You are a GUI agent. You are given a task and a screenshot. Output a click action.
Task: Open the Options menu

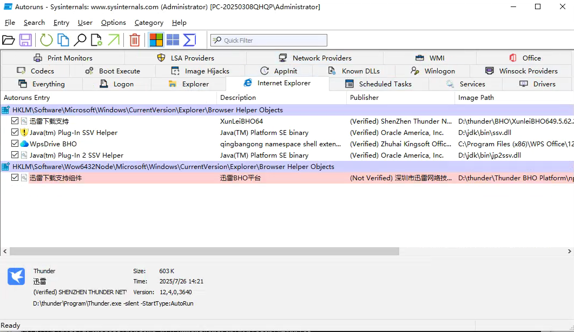coord(113,23)
